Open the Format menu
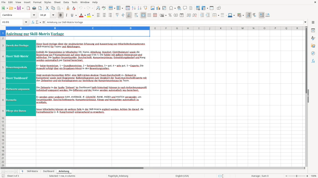318x178 pixels. pos(37,2)
